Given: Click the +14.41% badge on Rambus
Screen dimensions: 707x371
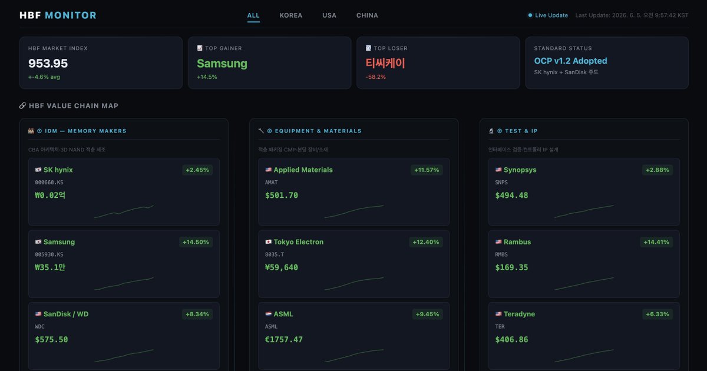Looking at the screenshot, I should pyautogui.click(x=656, y=242).
